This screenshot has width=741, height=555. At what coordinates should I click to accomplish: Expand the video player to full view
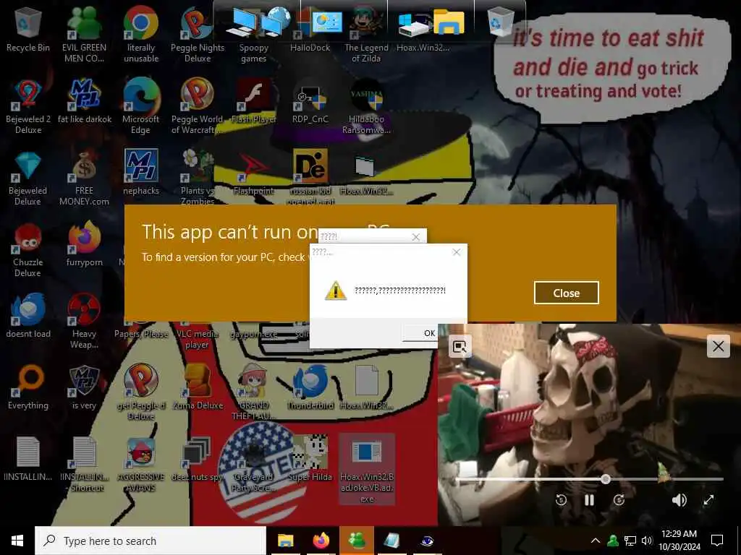(708, 500)
